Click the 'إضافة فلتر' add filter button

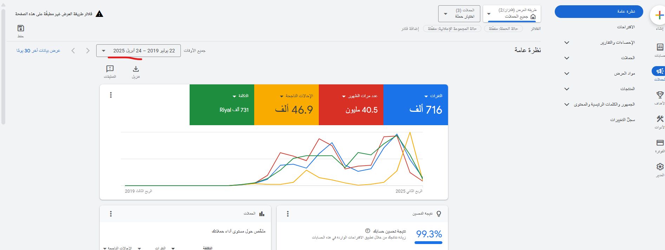pyautogui.click(x=410, y=28)
